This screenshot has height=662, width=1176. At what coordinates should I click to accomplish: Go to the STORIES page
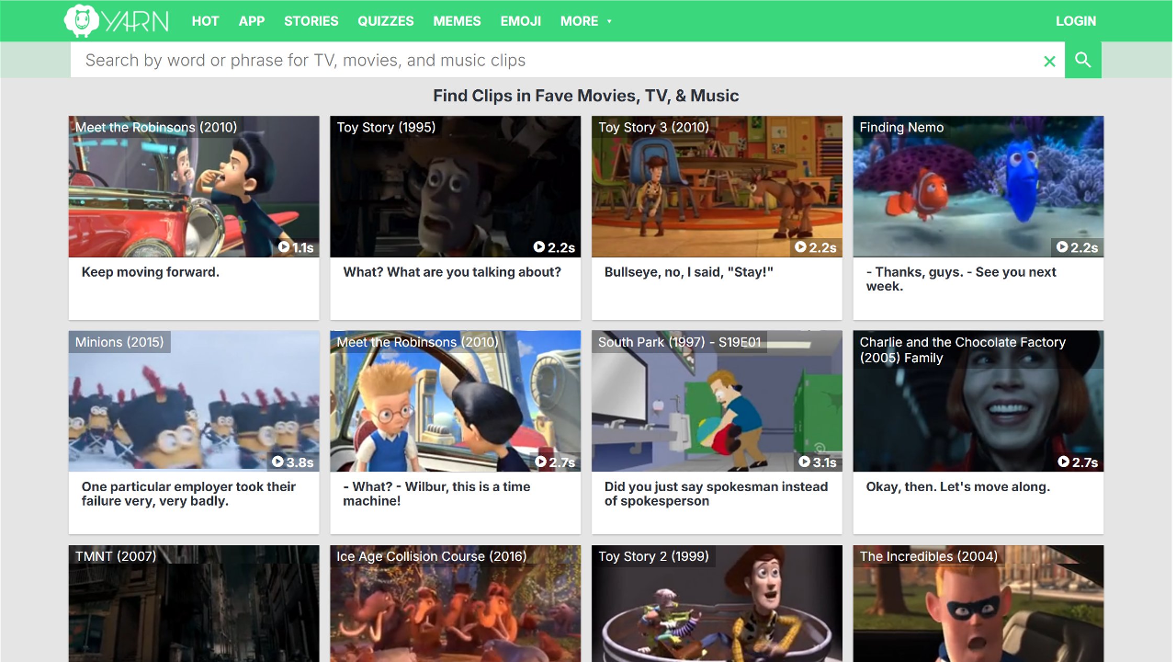pyautogui.click(x=311, y=20)
